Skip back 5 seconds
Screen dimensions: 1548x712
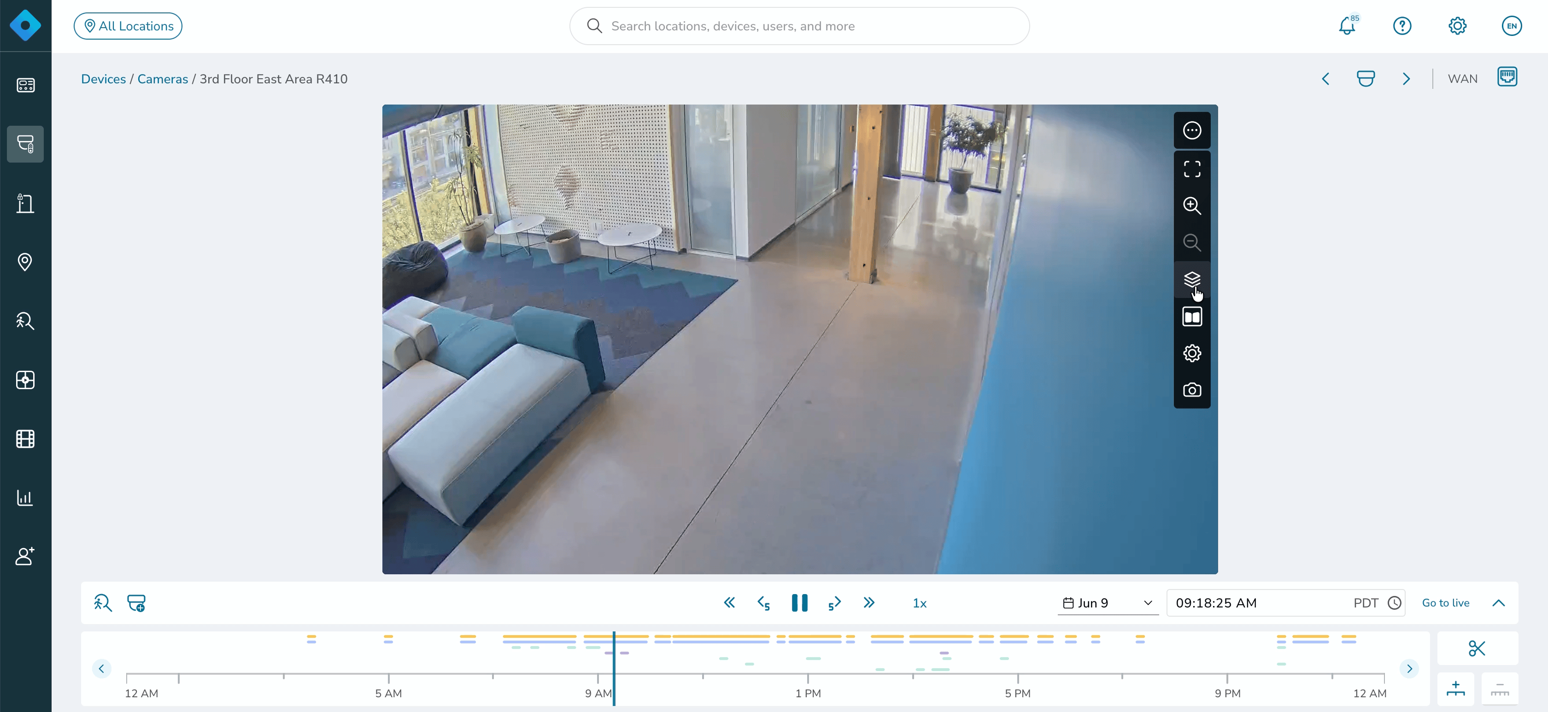[764, 603]
